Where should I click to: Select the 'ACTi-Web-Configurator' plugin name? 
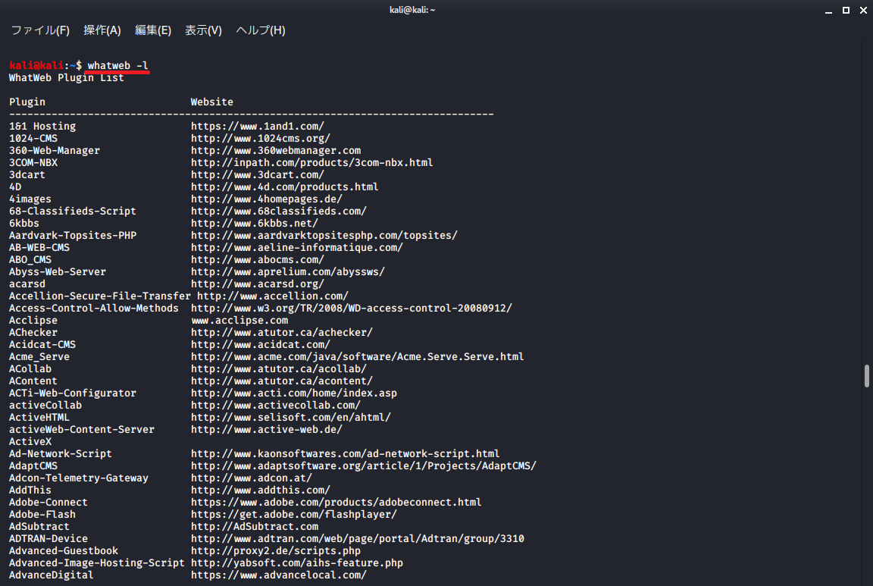[x=73, y=393]
